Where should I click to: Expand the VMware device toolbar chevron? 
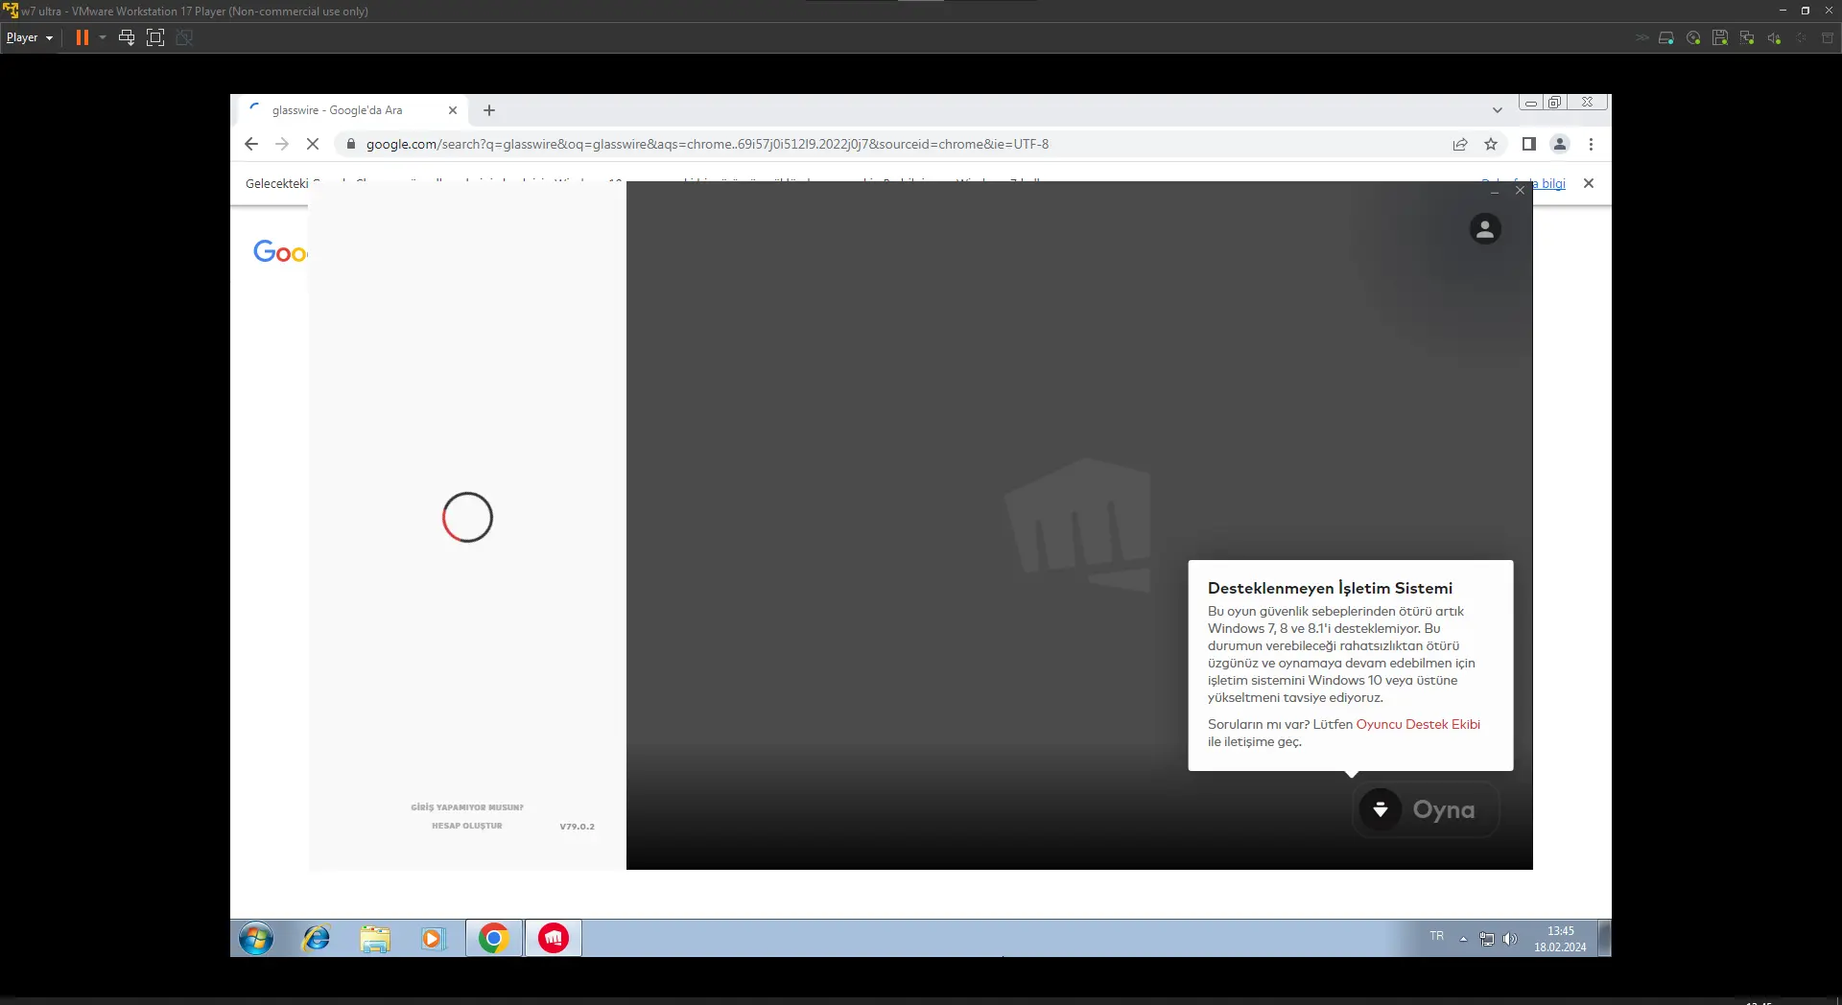[1641, 37]
